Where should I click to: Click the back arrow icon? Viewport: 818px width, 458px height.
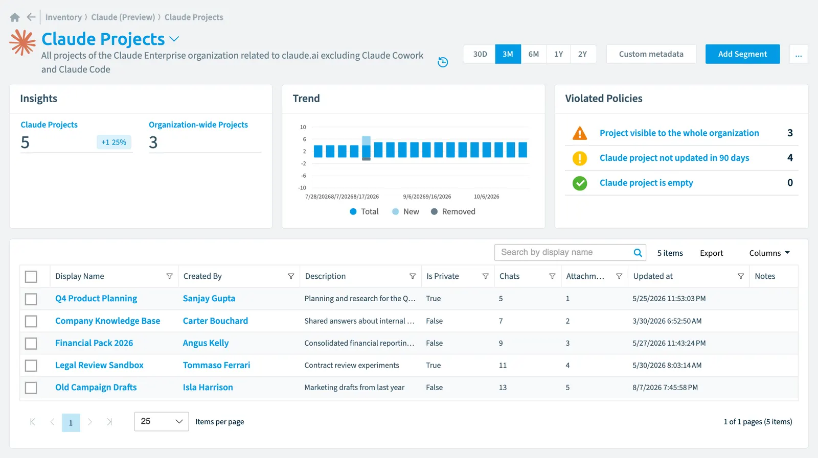coord(31,17)
